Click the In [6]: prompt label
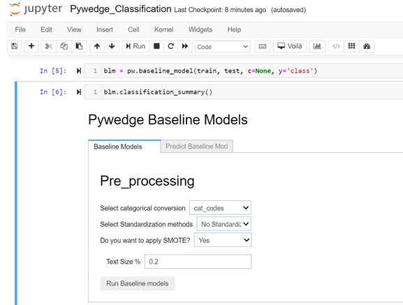 53,92
